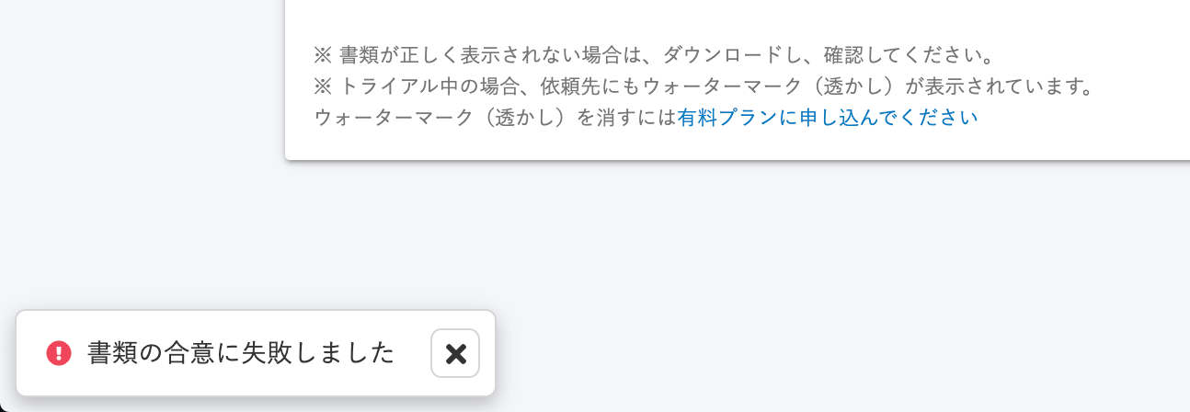
Task: Open the 有料プランに申し込んでください link
Action: pos(828,118)
